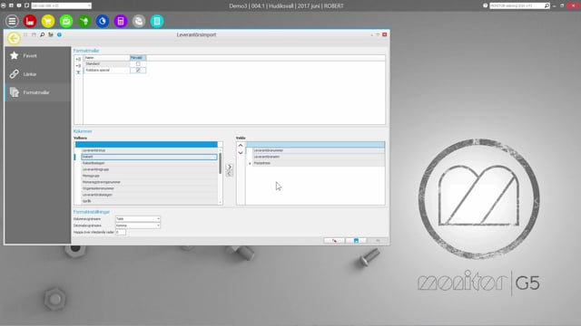Open the Favorit sidebar item

[38, 56]
